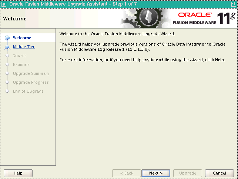The height and width of the screenshot is (179, 238).
Task: Click the 'For more information' help sentence
Action: click(x=142, y=60)
